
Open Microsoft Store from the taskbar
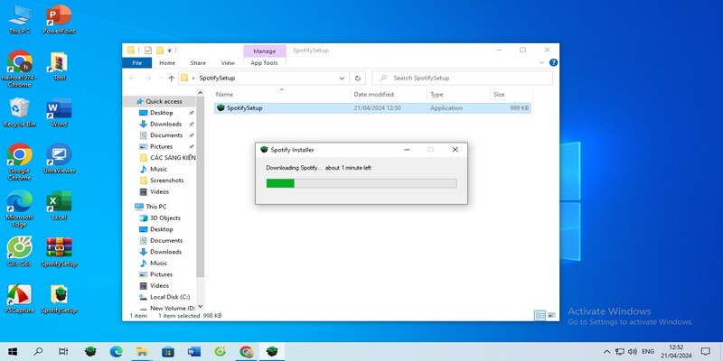click(168, 352)
